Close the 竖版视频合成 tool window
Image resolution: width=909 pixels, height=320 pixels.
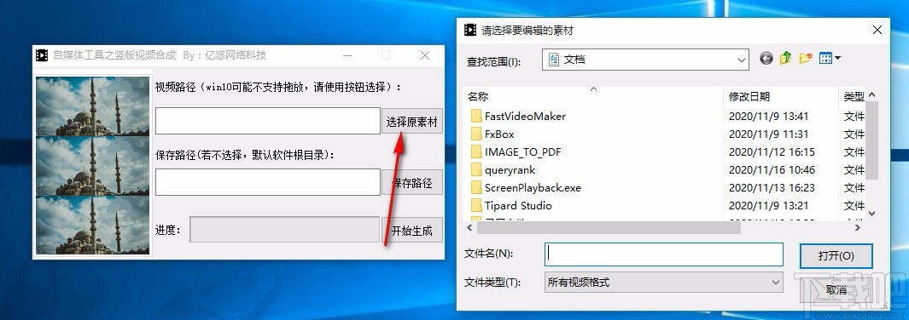click(x=425, y=55)
